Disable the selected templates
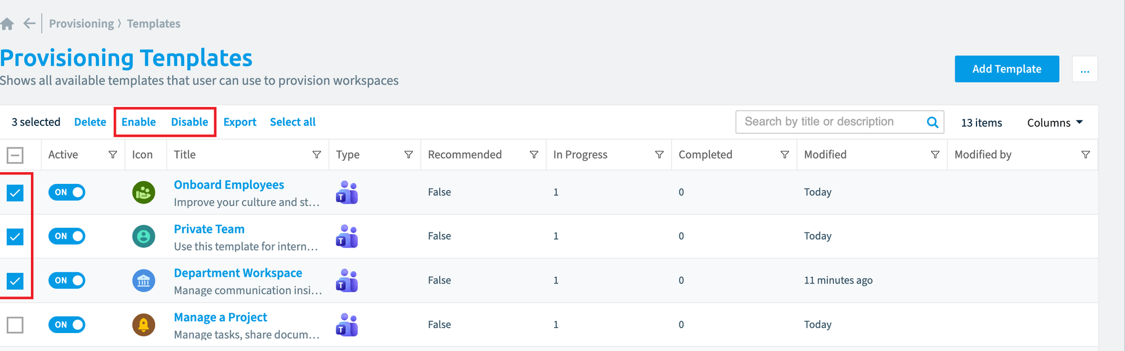The image size is (1125, 351). 190,122
